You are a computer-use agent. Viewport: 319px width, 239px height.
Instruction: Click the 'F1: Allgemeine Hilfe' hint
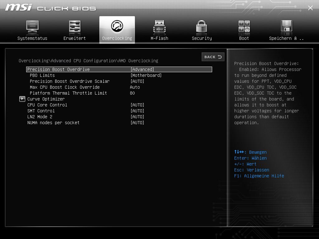(259, 176)
